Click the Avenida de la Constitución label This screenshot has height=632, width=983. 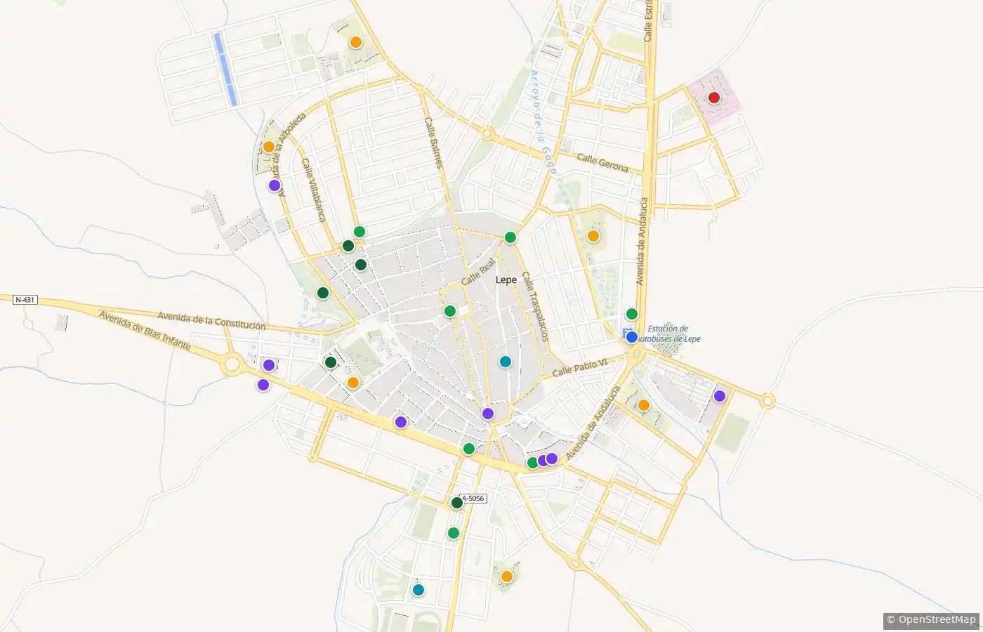pyautogui.click(x=211, y=321)
